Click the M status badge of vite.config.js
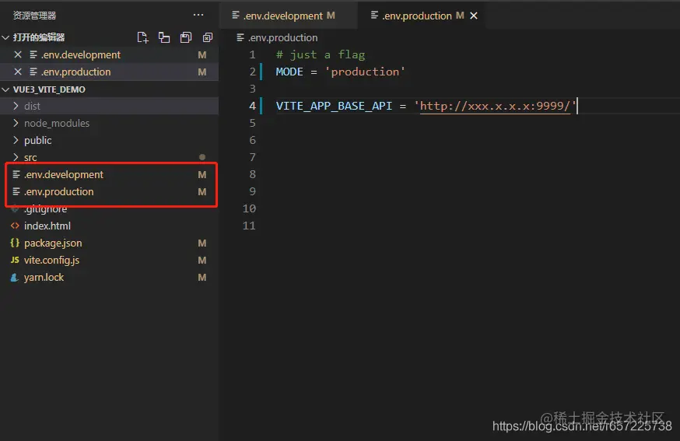680x441 pixels. click(x=202, y=261)
